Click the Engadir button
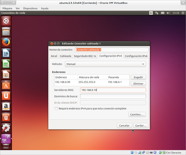 click(x=138, y=77)
